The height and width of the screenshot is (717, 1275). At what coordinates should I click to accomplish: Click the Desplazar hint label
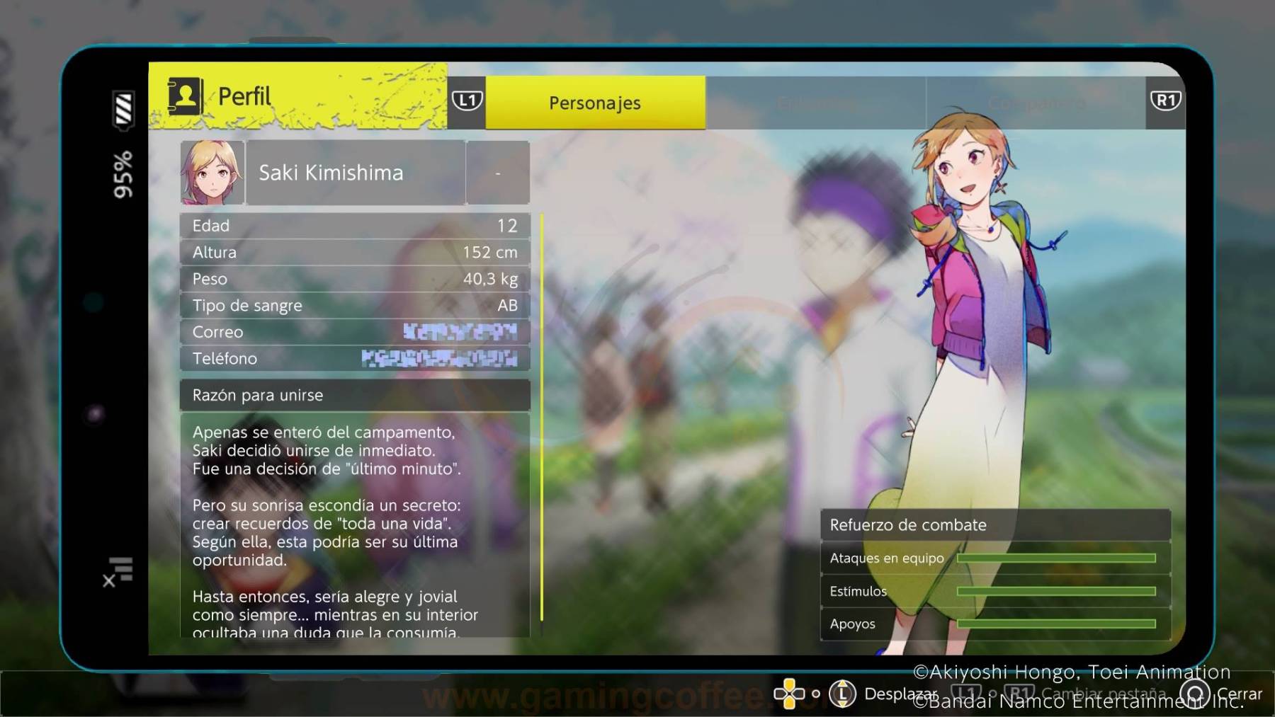click(901, 694)
